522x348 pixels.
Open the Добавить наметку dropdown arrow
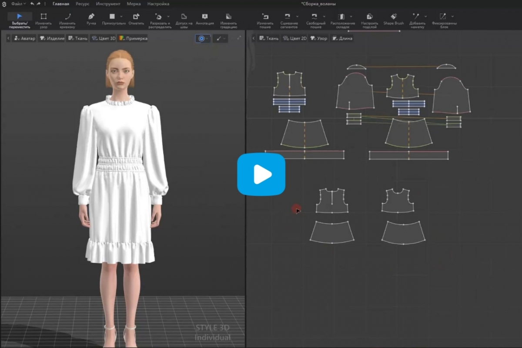coord(425,17)
